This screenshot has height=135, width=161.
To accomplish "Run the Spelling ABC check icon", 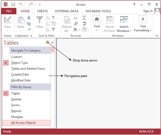I will tap(84, 23).
